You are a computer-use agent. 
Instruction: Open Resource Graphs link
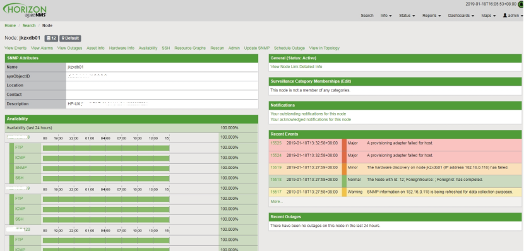pyautogui.click(x=190, y=49)
